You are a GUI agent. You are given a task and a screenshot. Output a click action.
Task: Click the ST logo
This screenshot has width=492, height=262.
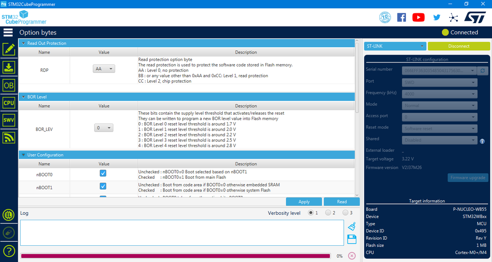475,17
